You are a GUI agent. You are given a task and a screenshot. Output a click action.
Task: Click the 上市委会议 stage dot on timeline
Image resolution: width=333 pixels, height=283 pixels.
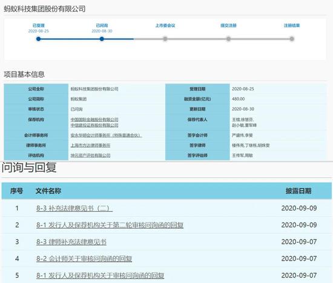point(165,39)
